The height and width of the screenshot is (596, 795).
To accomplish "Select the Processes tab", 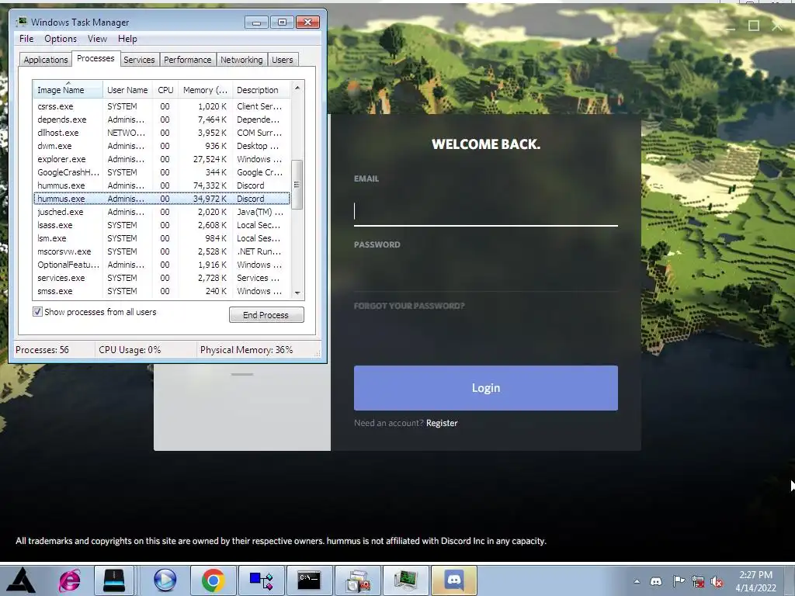I will point(95,58).
